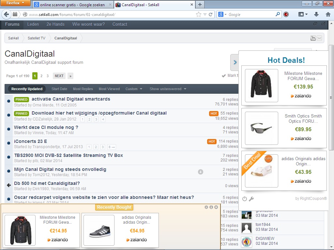Click adidas sneaker thumbnail in Recently Bought
Screen dimensions: 334x250
tap(99, 230)
